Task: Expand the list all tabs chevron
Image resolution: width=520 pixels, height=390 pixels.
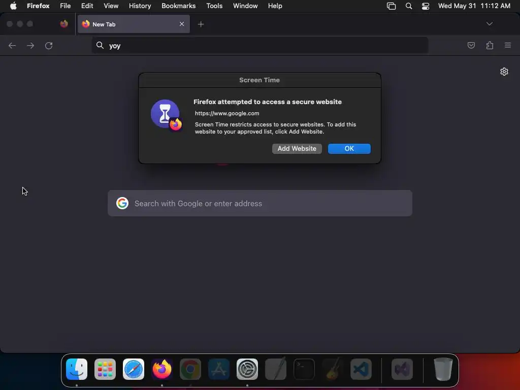Action: 489,24
